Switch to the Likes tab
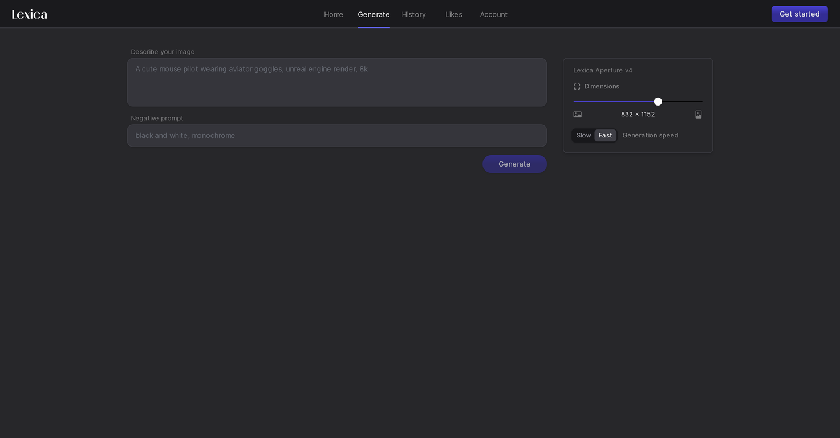The image size is (840, 438). (x=454, y=14)
